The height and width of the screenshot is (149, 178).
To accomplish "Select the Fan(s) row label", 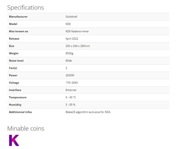I will pos(13,68).
